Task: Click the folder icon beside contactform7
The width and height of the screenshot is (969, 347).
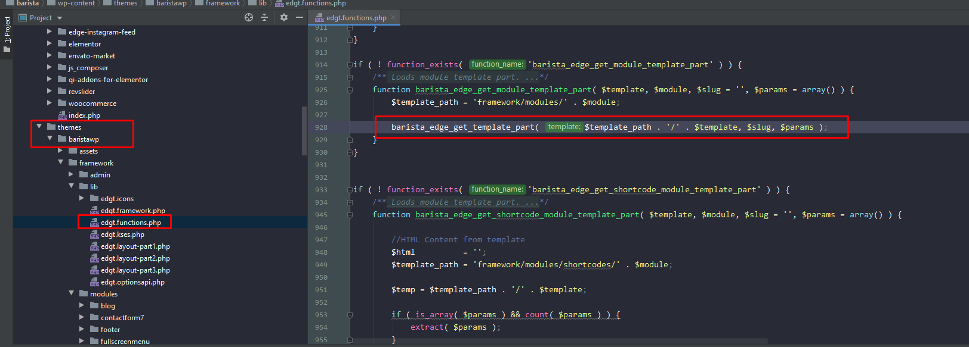Action: 94,317
